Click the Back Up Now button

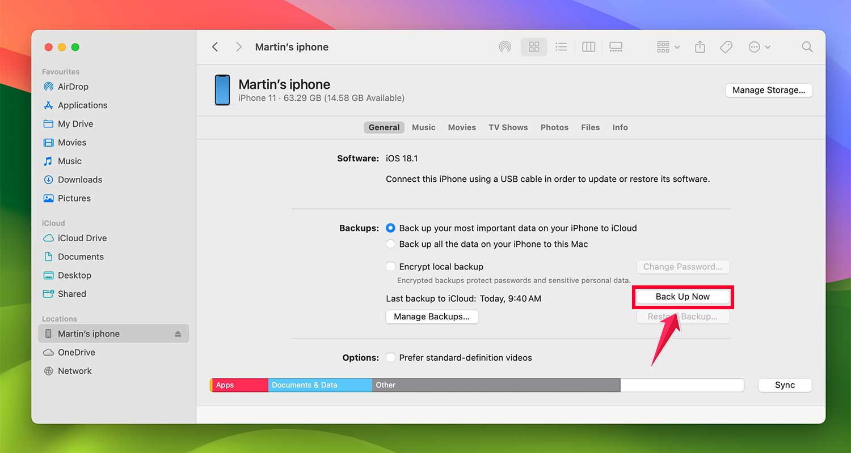(683, 296)
